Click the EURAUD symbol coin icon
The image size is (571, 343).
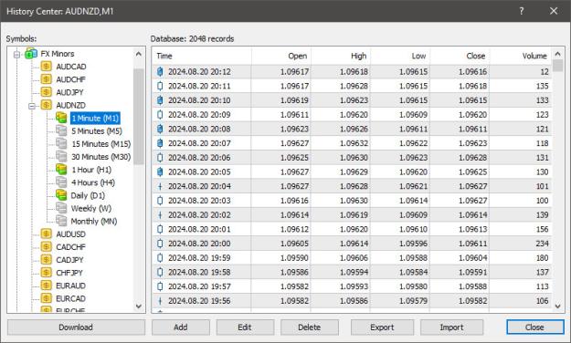click(47, 286)
